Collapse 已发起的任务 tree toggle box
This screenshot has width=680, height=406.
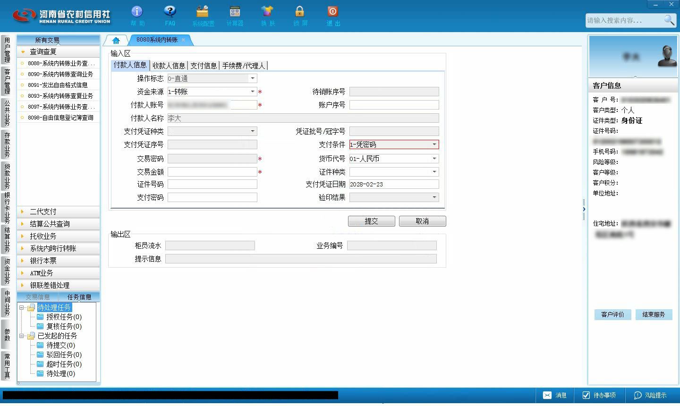22,336
